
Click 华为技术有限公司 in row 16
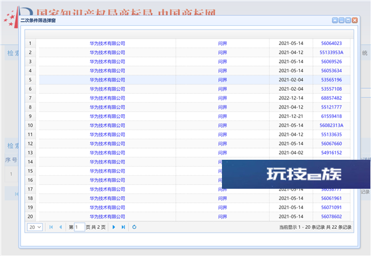click(x=108, y=180)
